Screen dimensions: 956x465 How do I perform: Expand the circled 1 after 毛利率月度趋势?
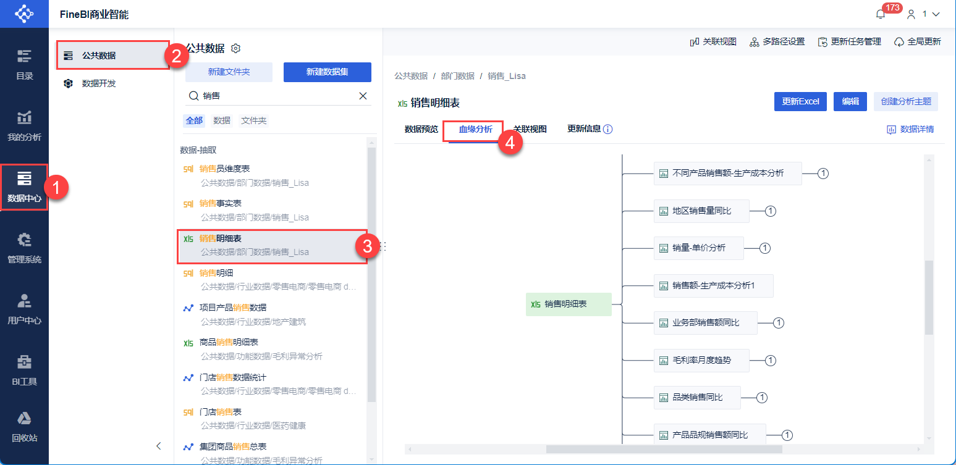[x=771, y=360]
